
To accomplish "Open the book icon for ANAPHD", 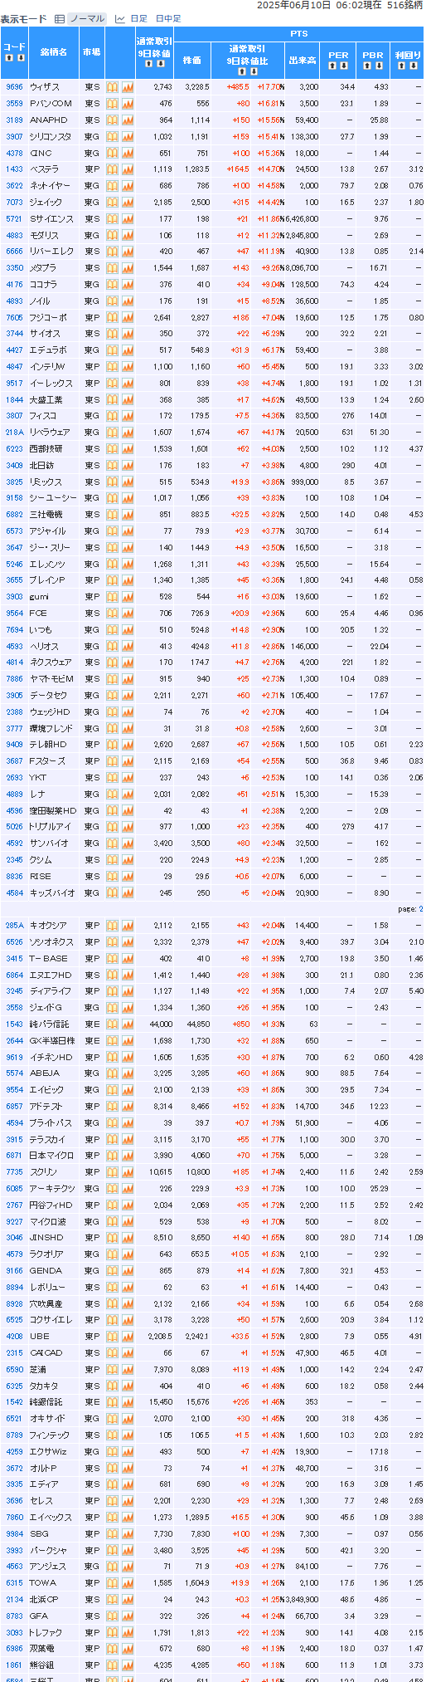I will pyautogui.click(x=112, y=120).
